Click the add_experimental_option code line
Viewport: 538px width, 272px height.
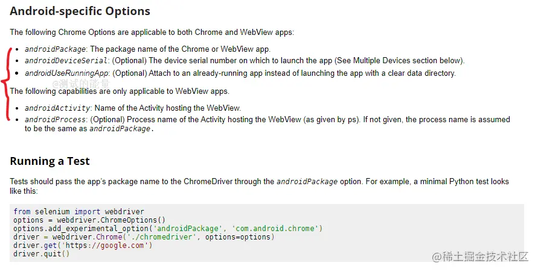(x=168, y=229)
